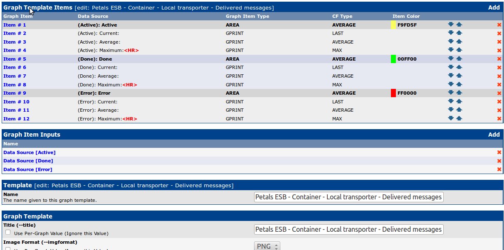This screenshot has width=504, height=250.
Task: Delete Item # 3 with red X
Action: point(499,42)
